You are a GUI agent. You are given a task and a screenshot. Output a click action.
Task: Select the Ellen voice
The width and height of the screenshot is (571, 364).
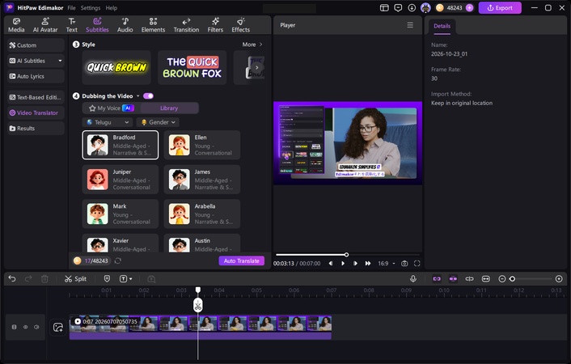[x=202, y=145]
